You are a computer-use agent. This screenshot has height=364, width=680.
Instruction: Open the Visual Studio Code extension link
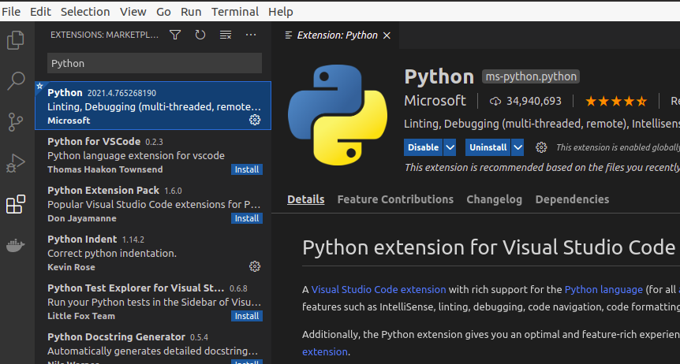click(x=379, y=289)
